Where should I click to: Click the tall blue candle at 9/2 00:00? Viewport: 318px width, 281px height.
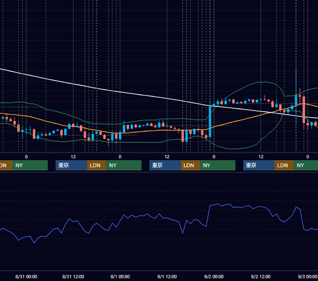coord(210,121)
